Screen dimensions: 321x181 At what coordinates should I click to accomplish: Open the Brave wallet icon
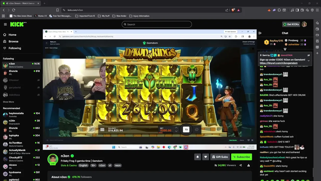click(x=302, y=10)
